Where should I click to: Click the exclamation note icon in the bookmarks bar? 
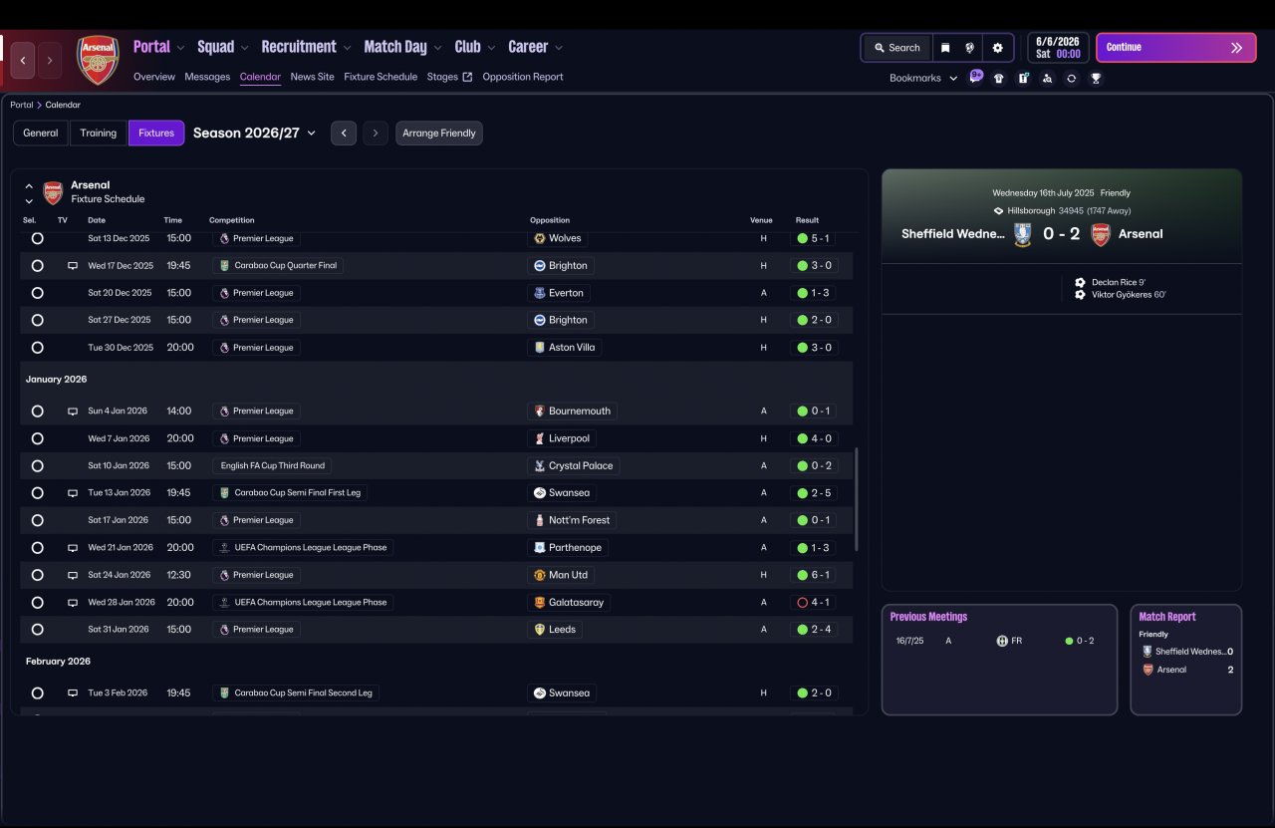pyautogui.click(x=1023, y=78)
